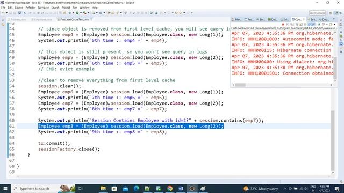Click Remove Launch icon in Console toolbar
The width and height of the screenshot is (344, 193).
coord(287,24)
